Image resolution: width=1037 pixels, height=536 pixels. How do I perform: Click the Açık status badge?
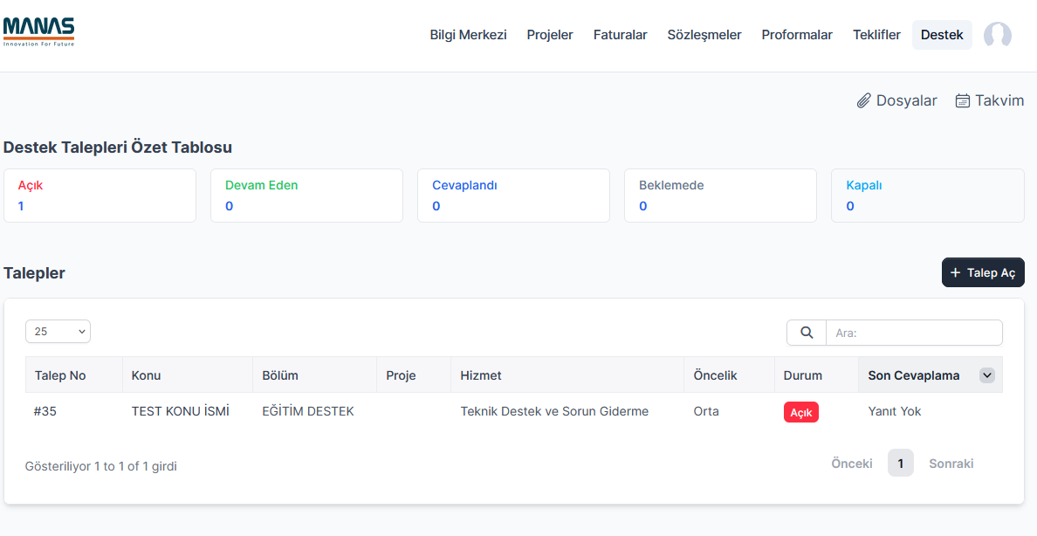coord(800,411)
